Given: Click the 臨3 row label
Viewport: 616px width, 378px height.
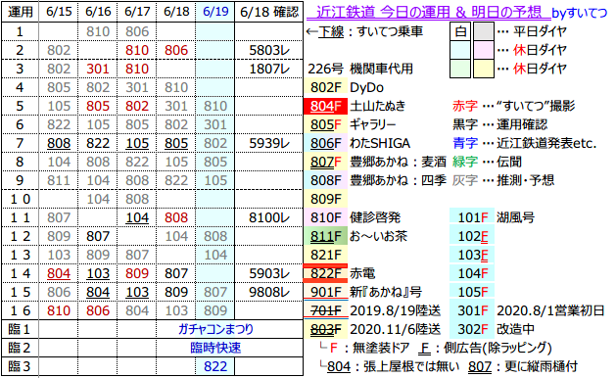Looking at the screenshot, I should click(20, 366).
